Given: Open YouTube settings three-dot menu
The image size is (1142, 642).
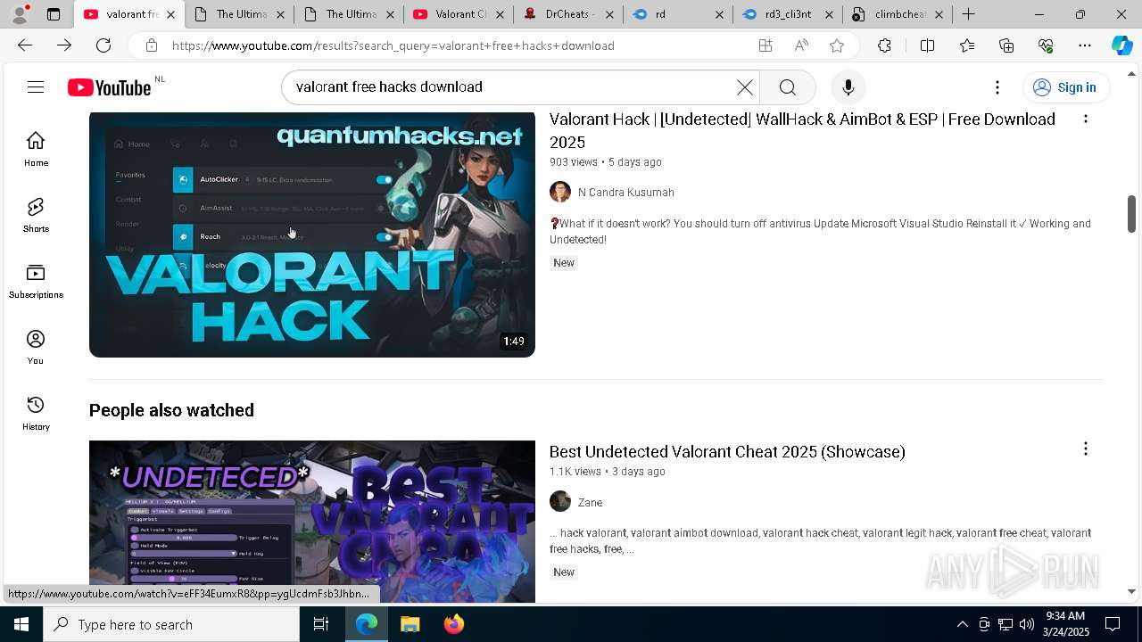Looking at the screenshot, I should point(997,86).
